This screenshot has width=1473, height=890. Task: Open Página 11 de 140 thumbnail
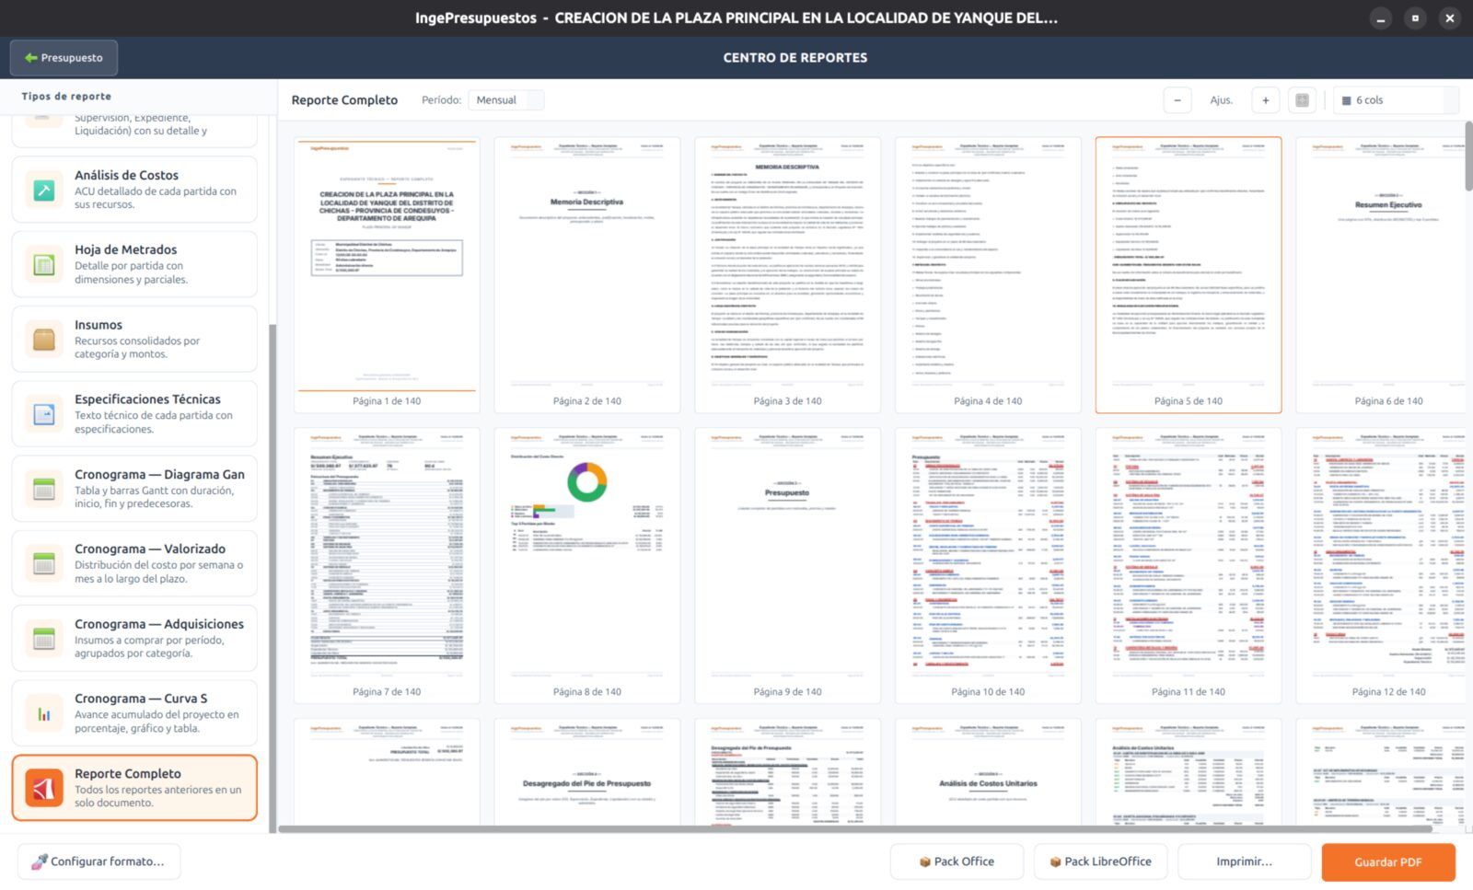[x=1189, y=566]
